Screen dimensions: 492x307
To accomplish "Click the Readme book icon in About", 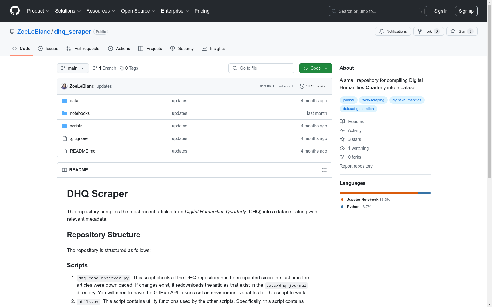I will 342,122.
